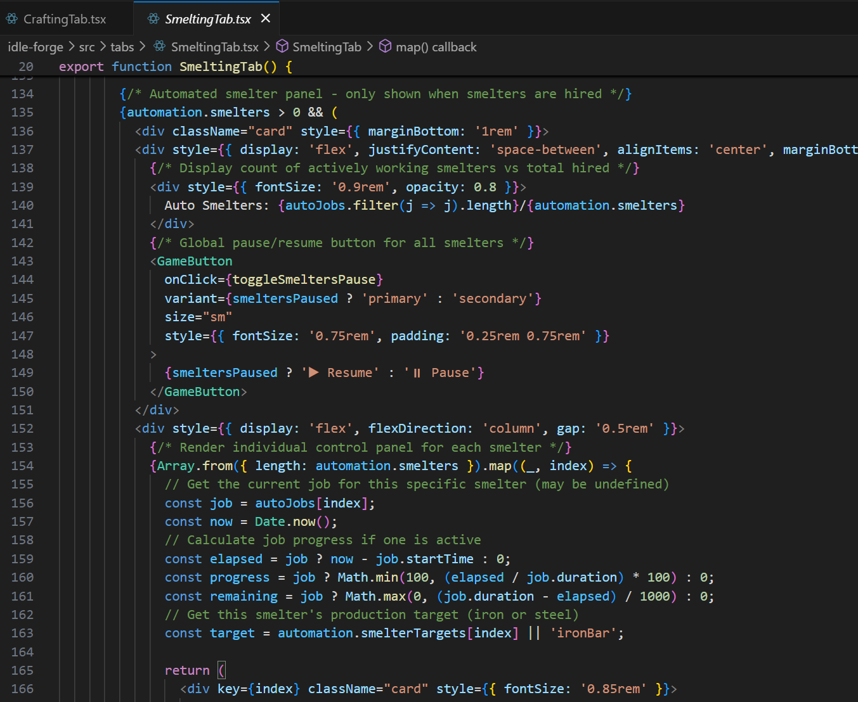The height and width of the screenshot is (702, 858).
Task: Click line number 165 at the return statement
Action: tap(22, 670)
